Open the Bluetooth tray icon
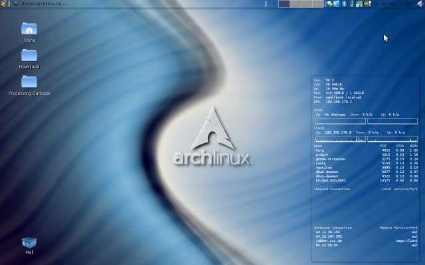 point(344,4)
